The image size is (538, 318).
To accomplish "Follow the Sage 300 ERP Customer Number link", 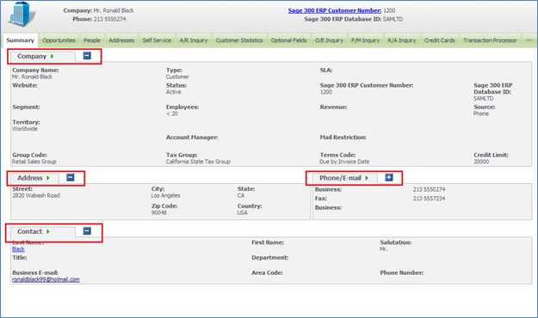I will (x=335, y=10).
